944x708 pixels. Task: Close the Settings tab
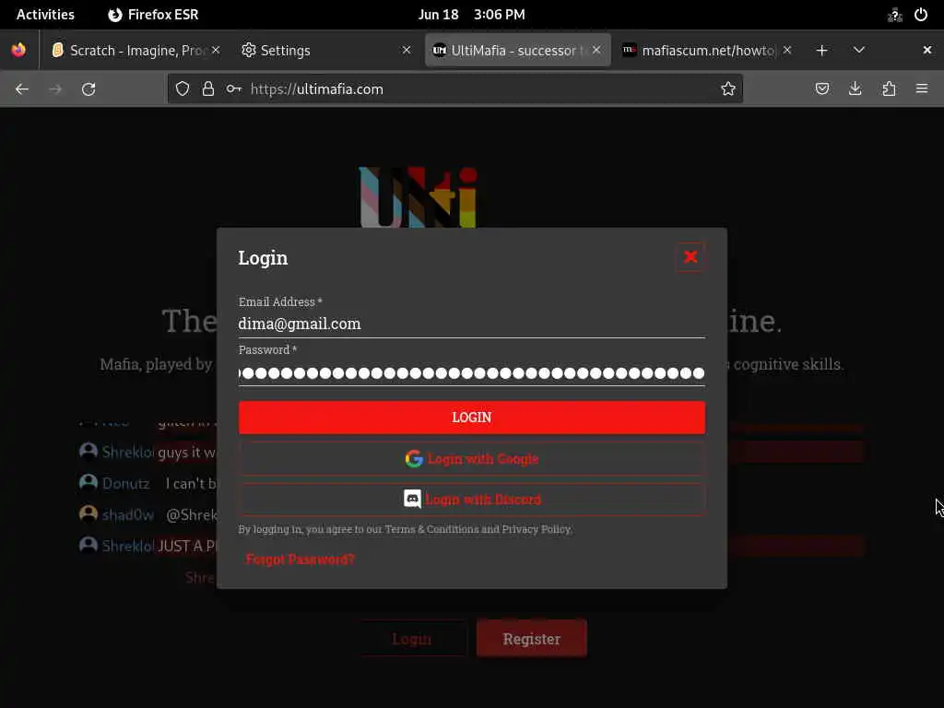tap(407, 50)
